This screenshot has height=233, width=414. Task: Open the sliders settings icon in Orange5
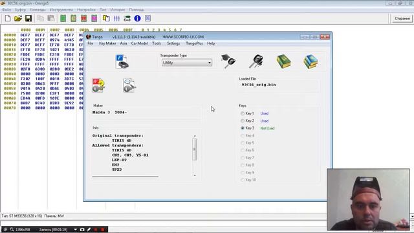click(116, 18)
